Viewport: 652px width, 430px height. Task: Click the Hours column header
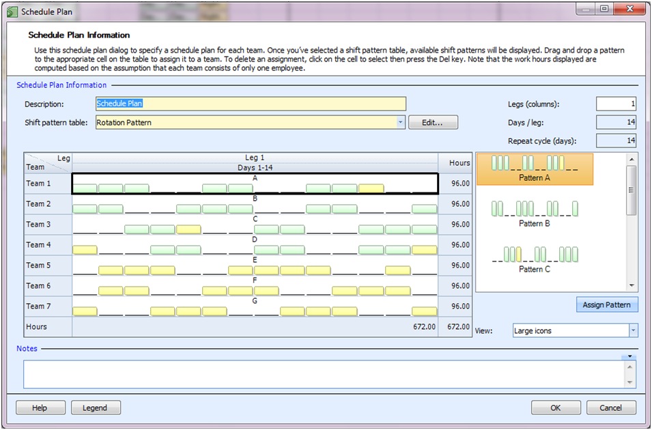[455, 162]
